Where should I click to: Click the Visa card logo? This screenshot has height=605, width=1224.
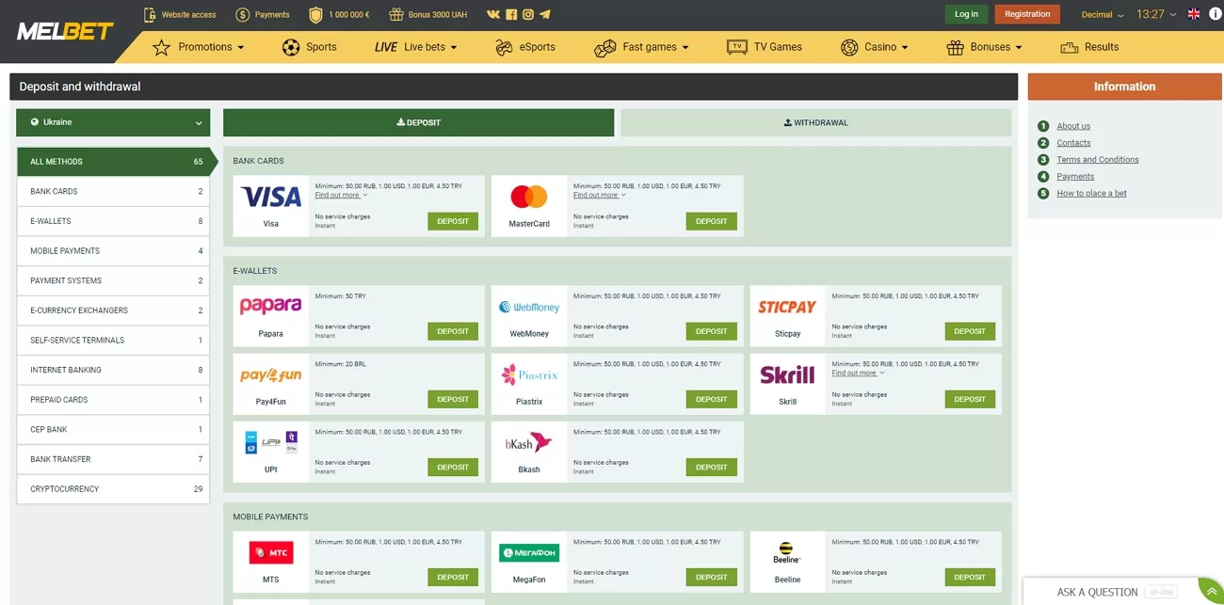pos(271,196)
